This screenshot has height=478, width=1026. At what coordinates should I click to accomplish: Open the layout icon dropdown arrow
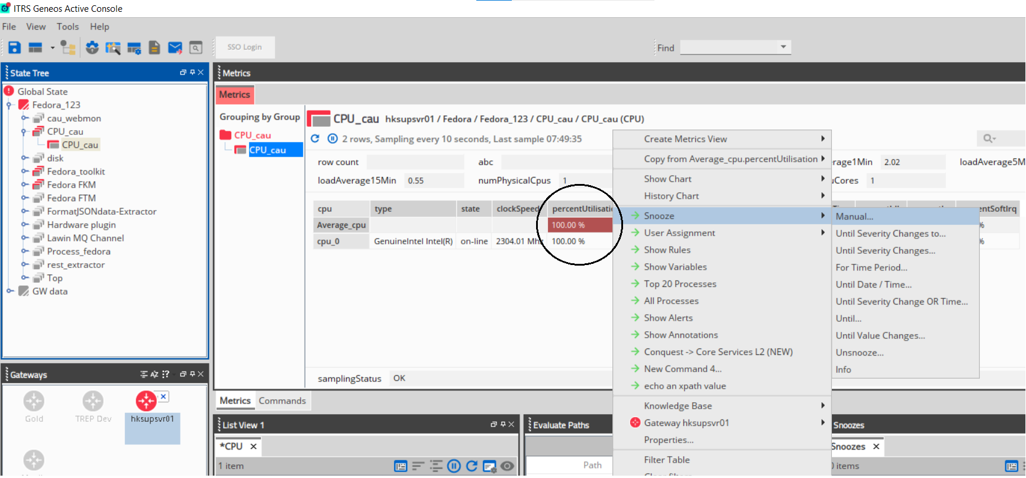[x=52, y=48]
